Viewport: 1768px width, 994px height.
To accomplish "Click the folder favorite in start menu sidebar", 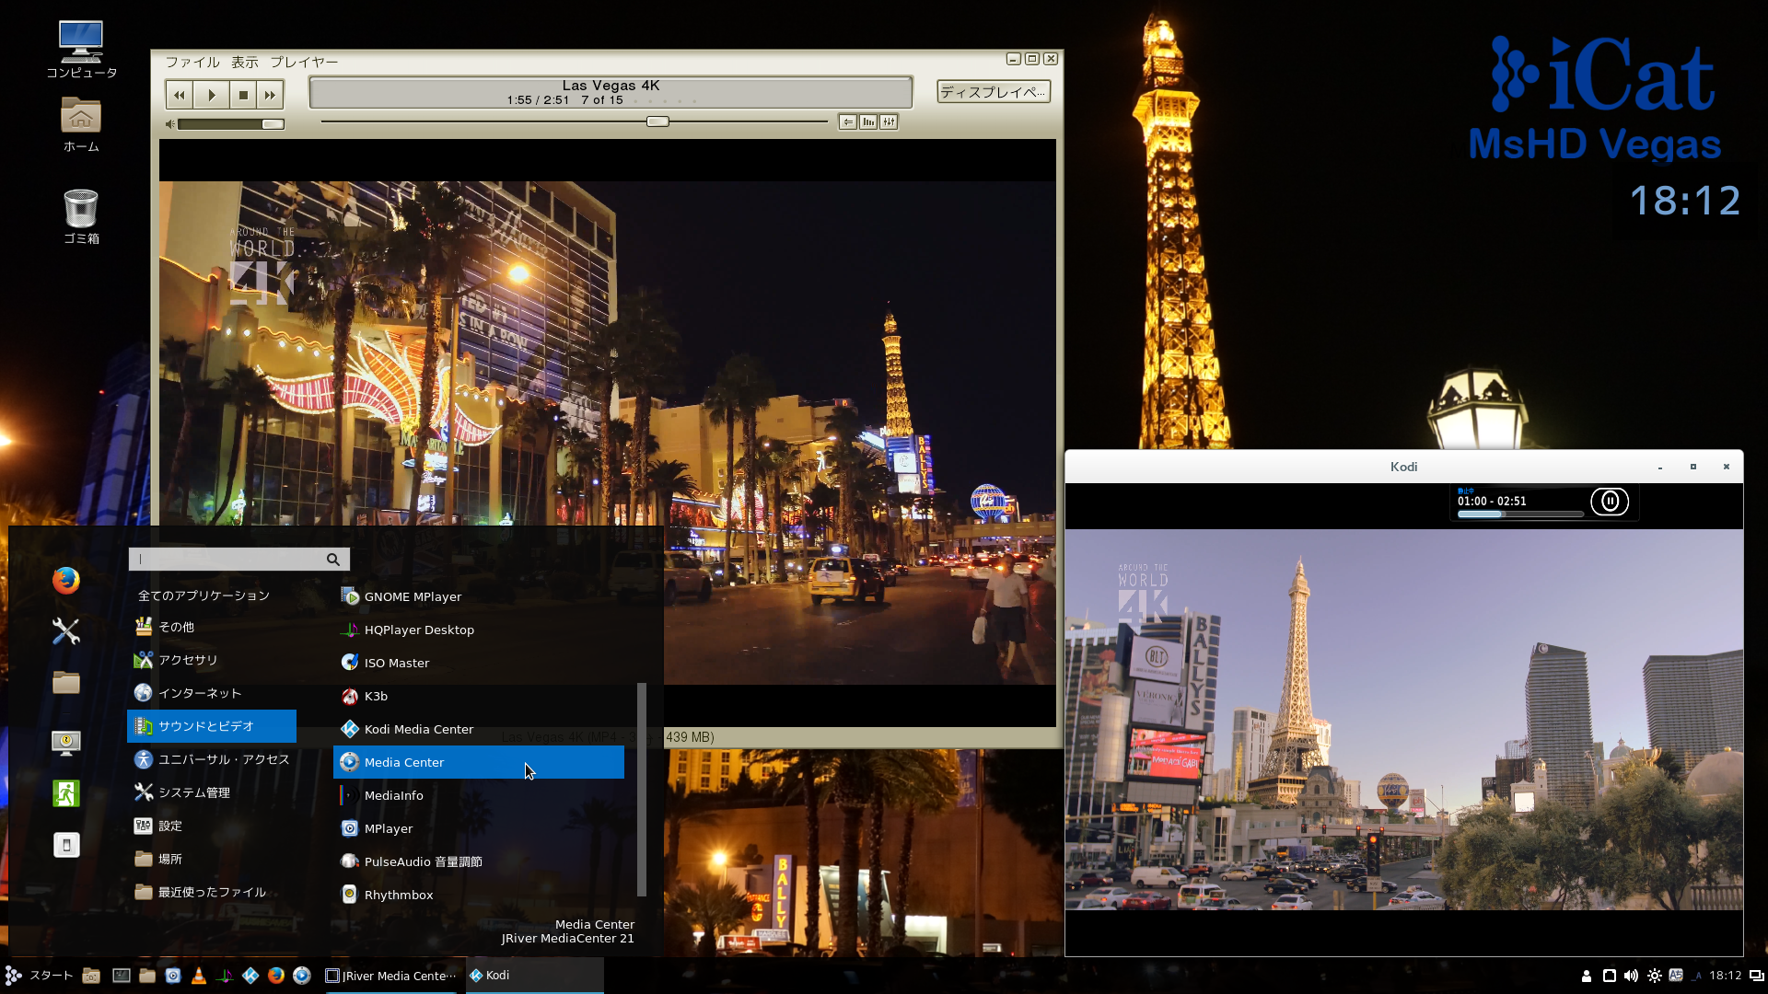I will tap(66, 683).
